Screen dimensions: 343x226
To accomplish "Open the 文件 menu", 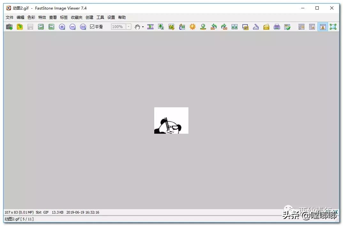I will pyautogui.click(x=9, y=18).
